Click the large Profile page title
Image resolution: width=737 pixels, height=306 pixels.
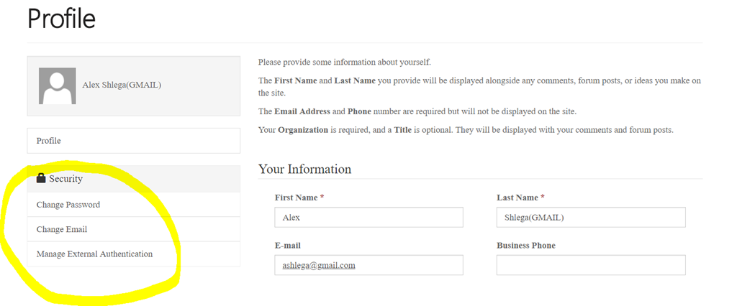[62, 19]
